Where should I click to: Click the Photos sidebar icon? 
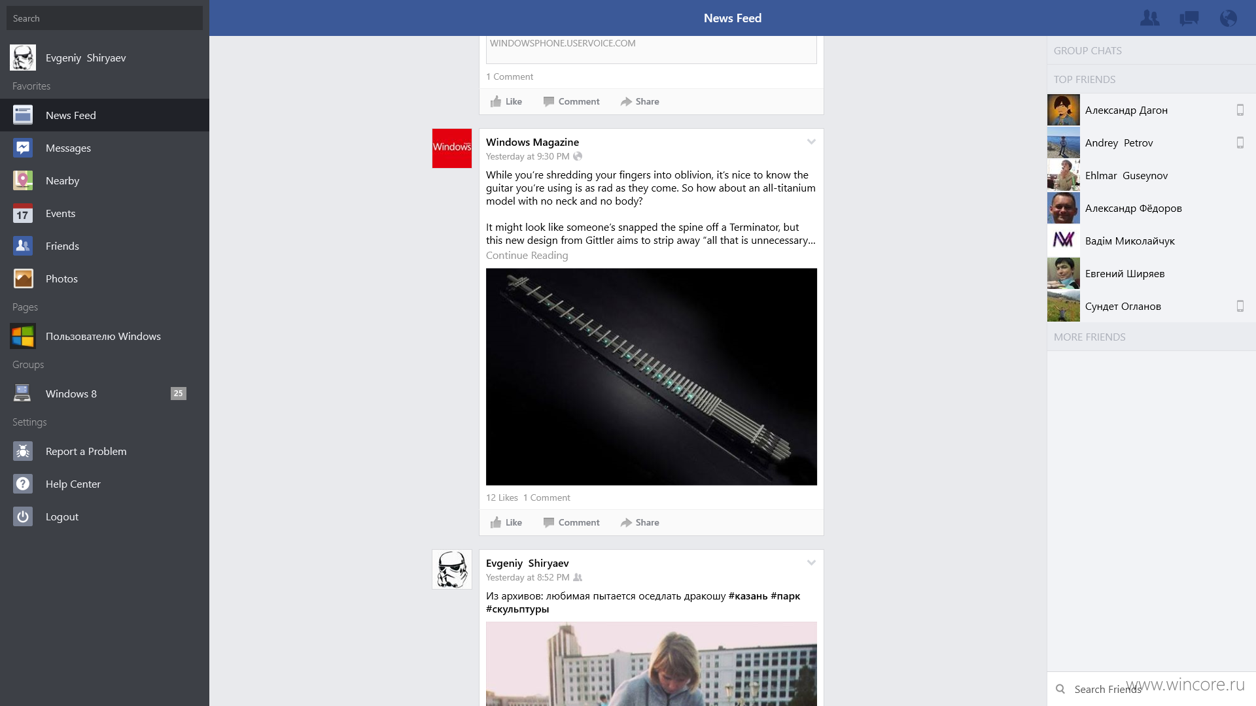(23, 278)
